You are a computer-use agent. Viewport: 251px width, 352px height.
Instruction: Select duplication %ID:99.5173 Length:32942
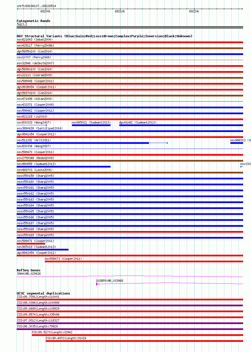[x=52, y=332]
